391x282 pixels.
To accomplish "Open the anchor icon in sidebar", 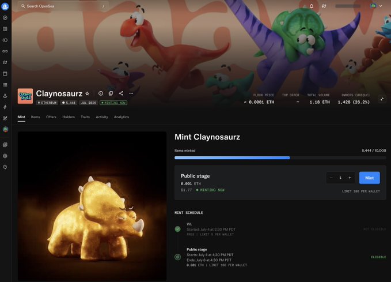I will [5, 96].
